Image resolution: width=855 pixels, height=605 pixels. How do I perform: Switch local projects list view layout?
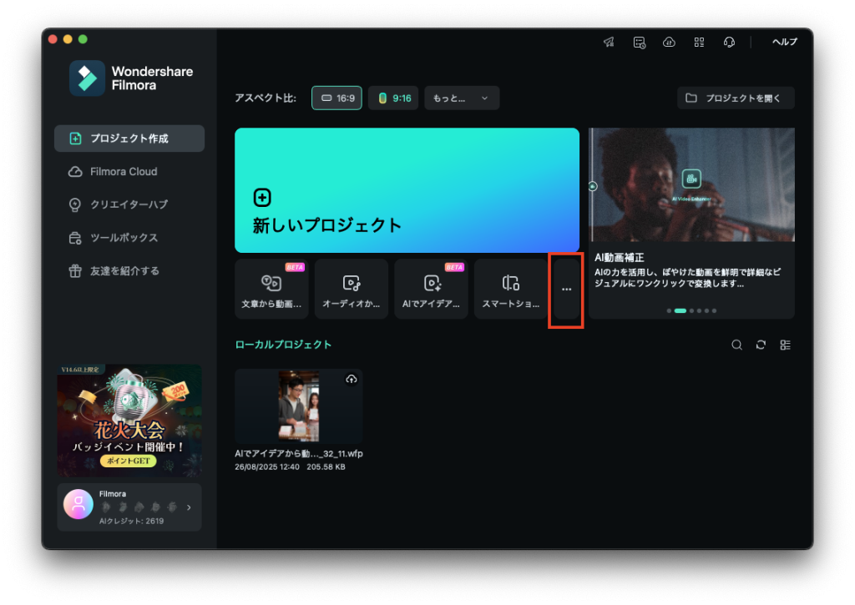click(785, 345)
